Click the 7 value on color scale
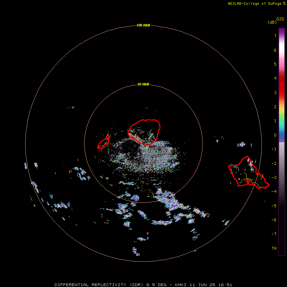The width and height of the screenshot is (287, 287). point(275,36)
